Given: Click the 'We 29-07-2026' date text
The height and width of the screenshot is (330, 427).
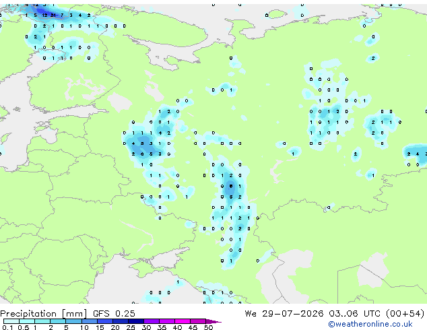Looking at the screenshot, I should [284, 313].
